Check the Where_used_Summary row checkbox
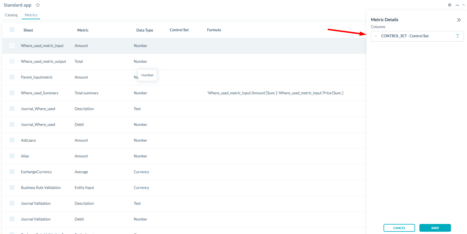 12,93
